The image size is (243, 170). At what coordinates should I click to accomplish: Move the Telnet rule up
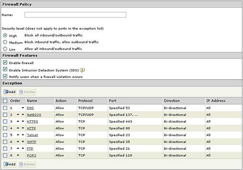18,135
